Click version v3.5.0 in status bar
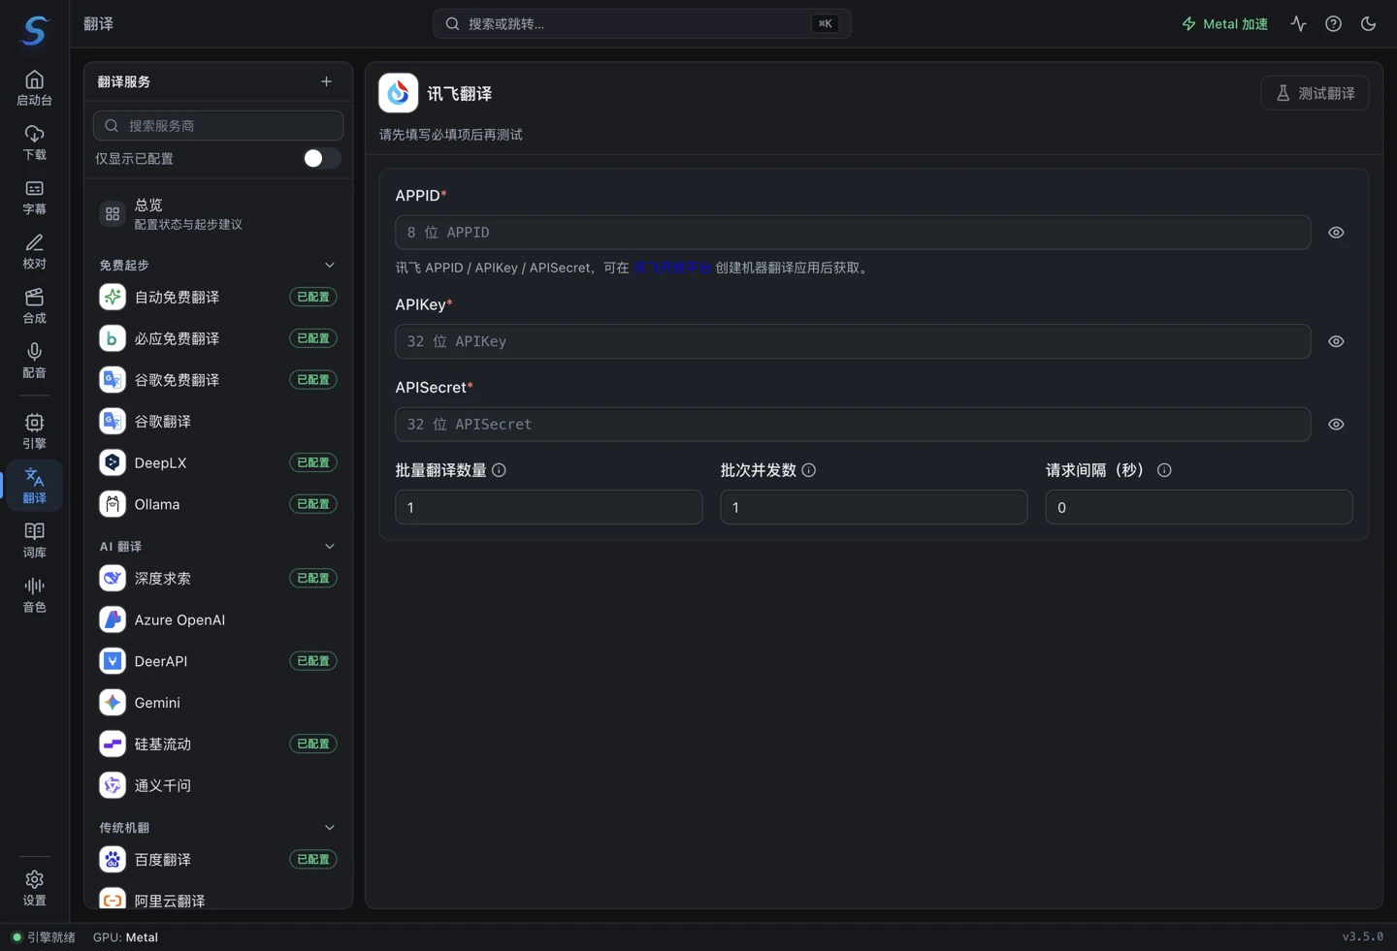The width and height of the screenshot is (1397, 951). click(1363, 936)
